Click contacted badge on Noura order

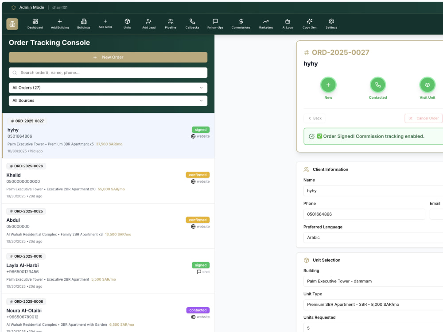pos(198,310)
